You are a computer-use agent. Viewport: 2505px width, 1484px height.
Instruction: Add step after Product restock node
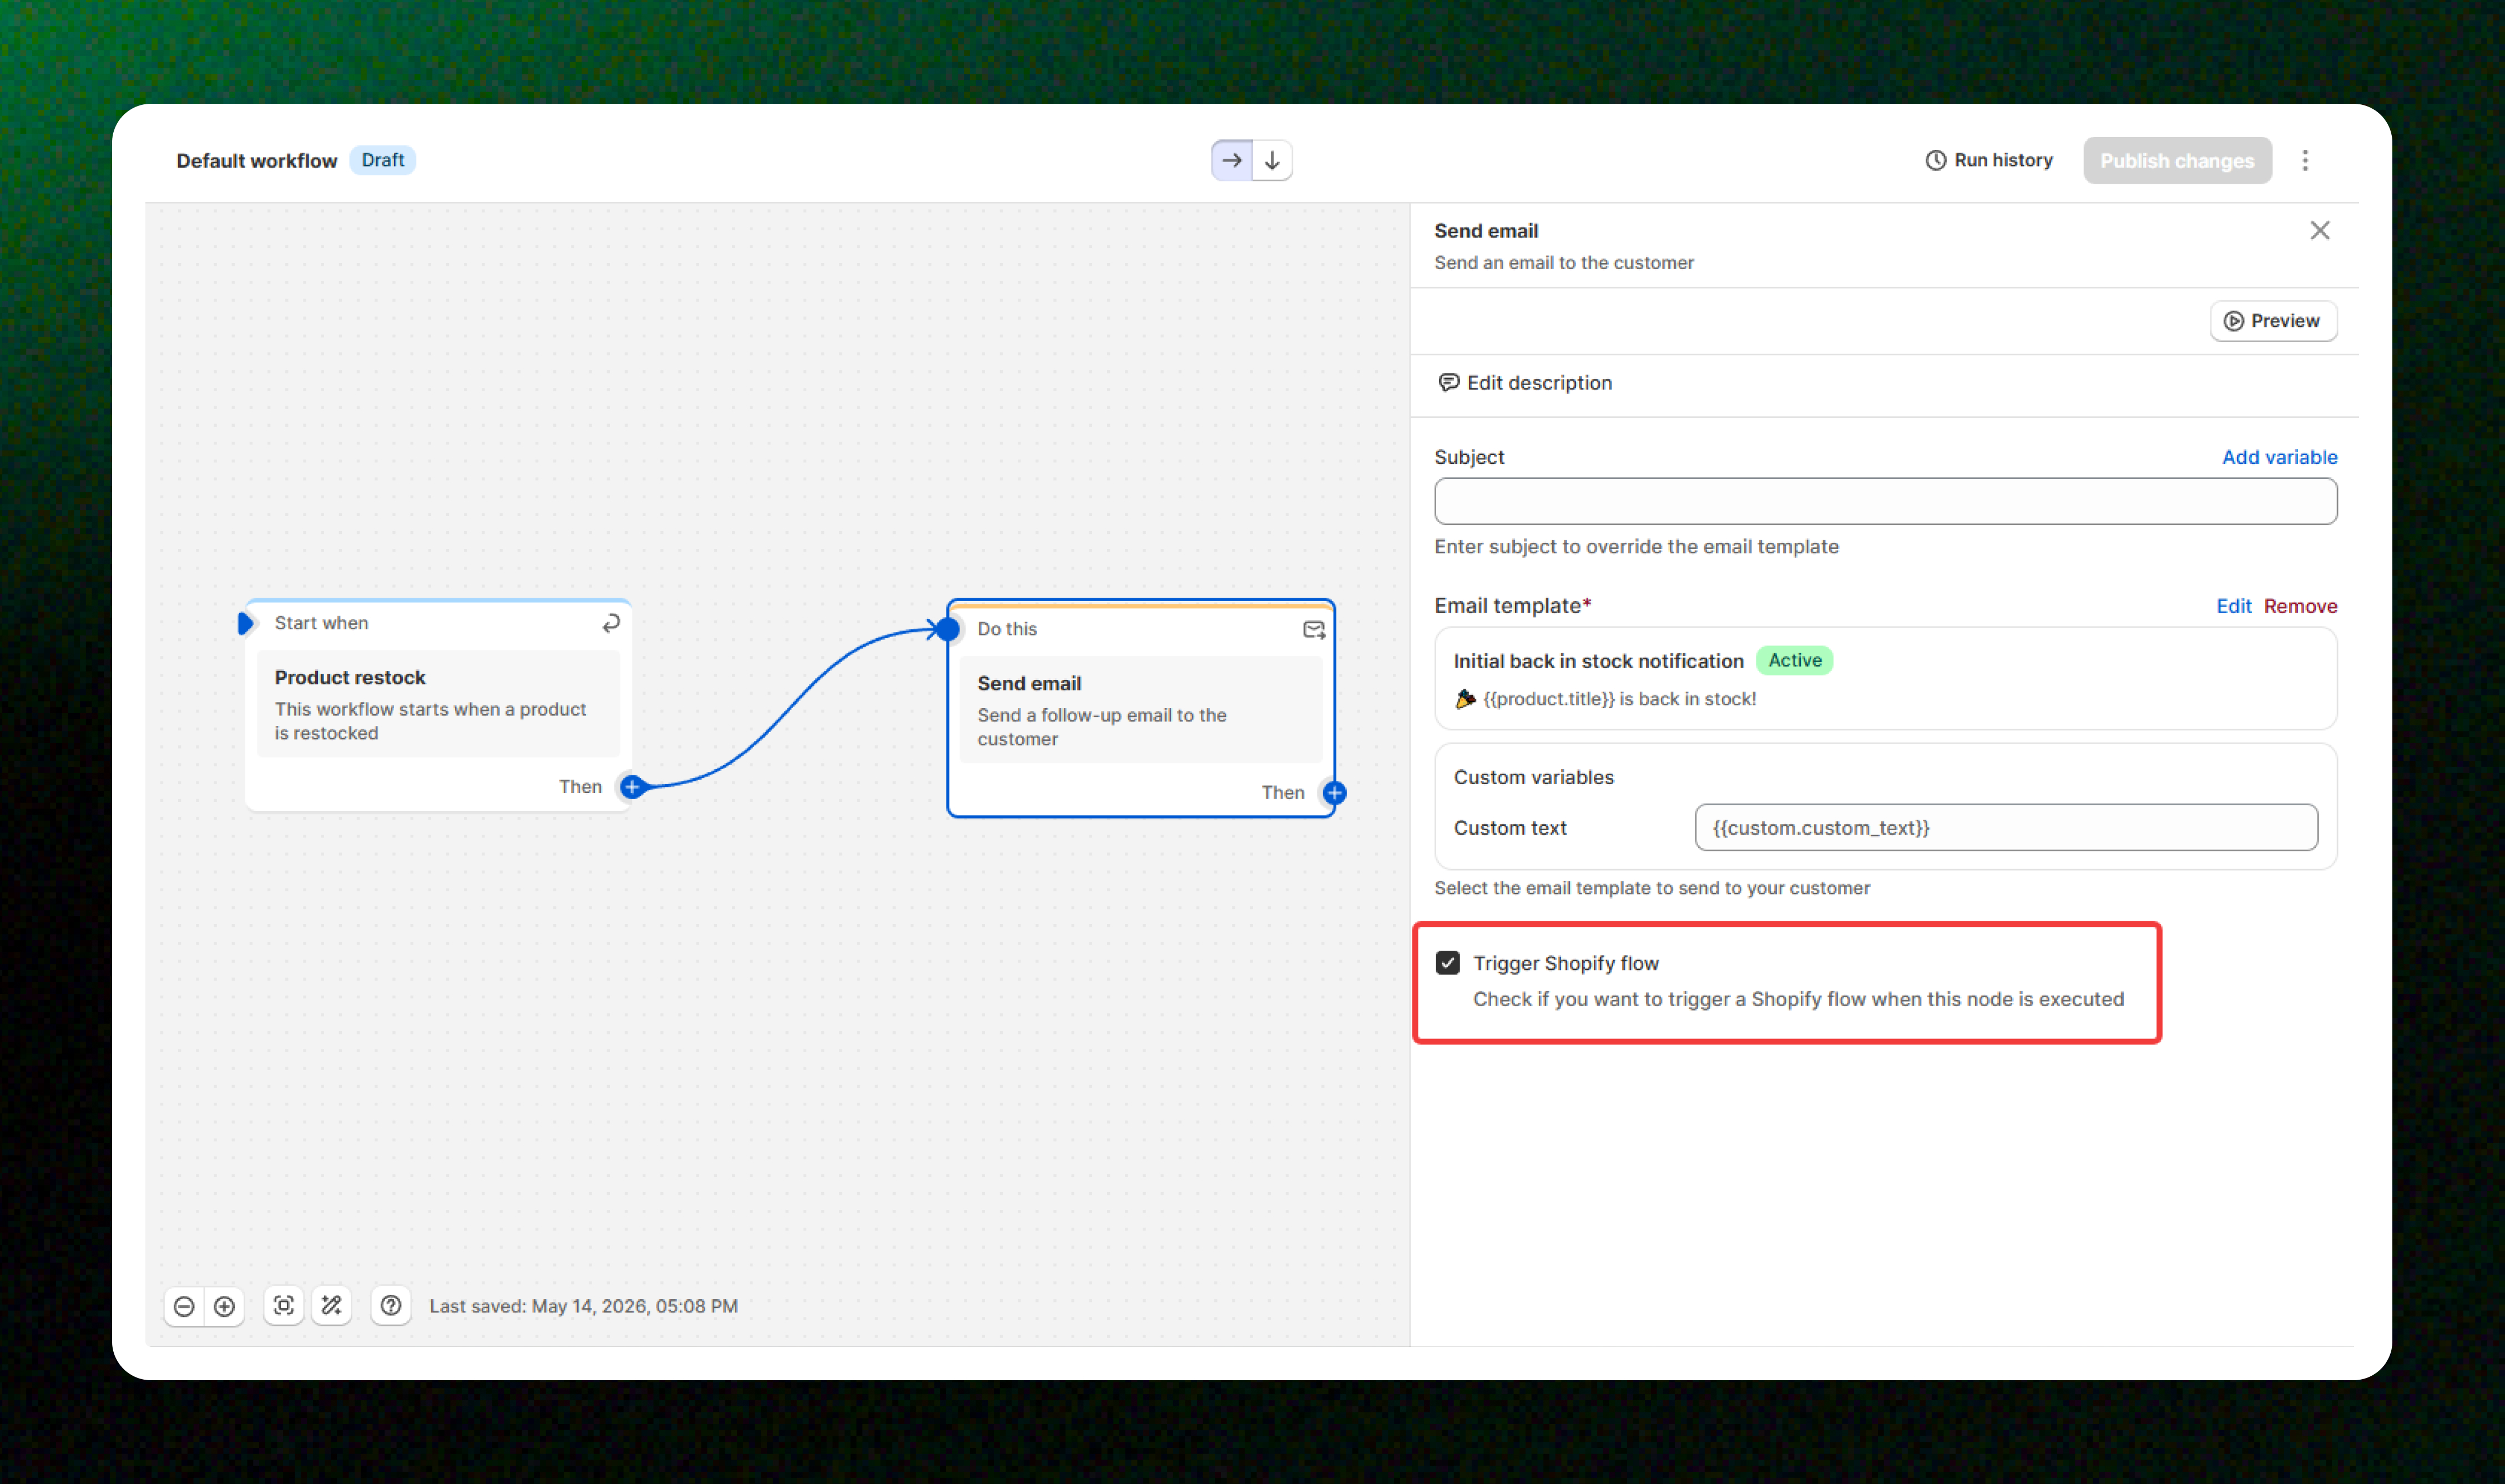[x=632, y=787]
